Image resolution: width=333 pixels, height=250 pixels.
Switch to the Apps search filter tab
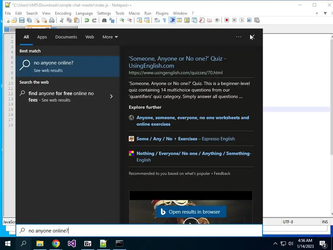pyautogui.click(x=42, y=37)
